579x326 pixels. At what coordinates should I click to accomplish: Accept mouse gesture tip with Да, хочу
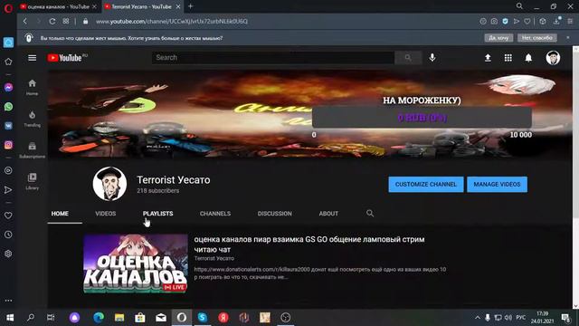pyautogui.click(x=498, y=38)
